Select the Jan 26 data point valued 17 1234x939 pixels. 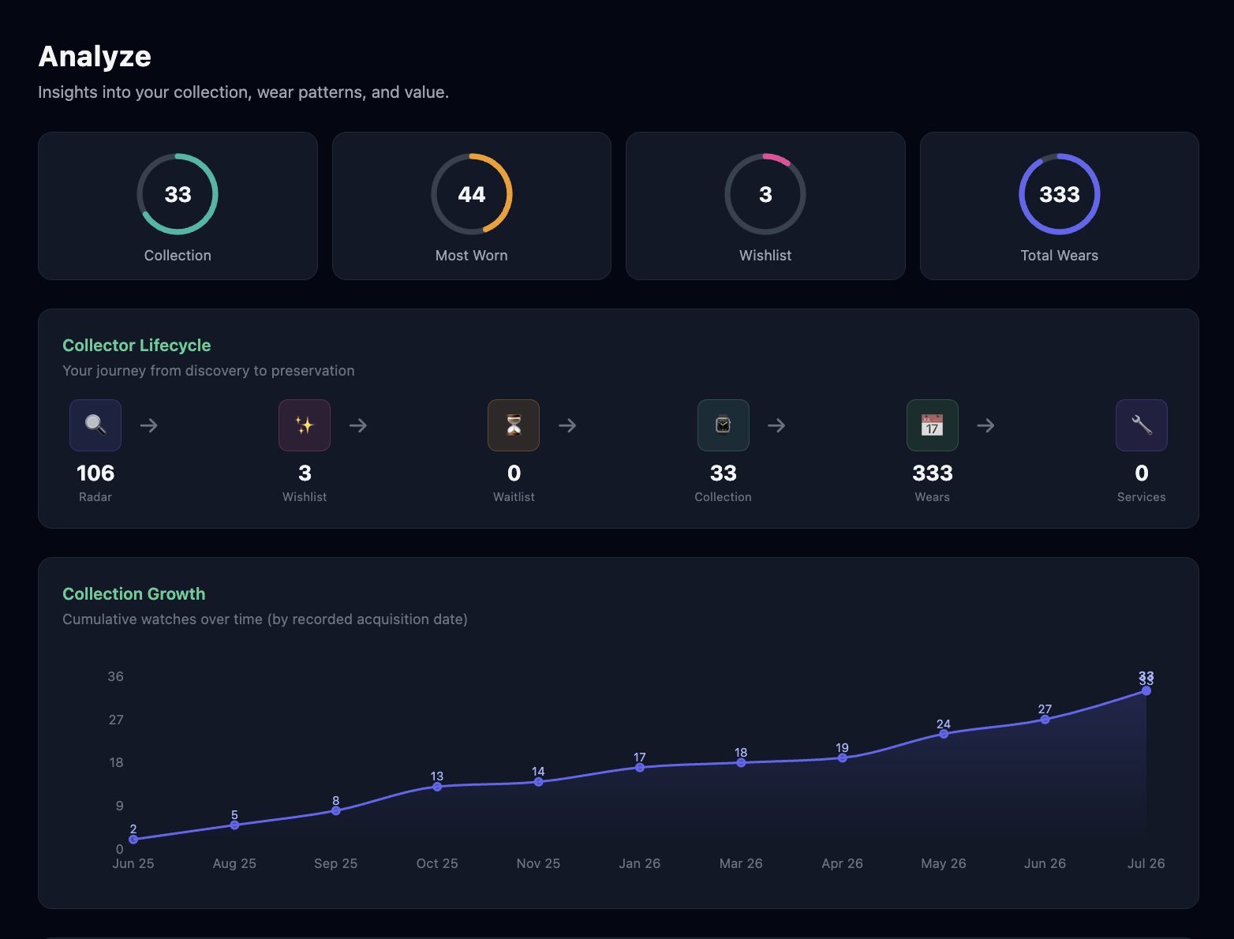point(640,767)
